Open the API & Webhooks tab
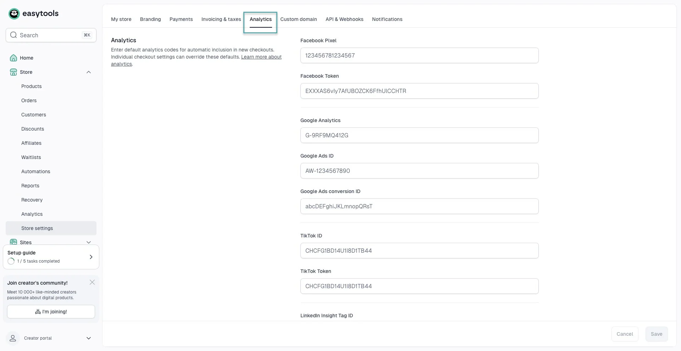 344,19
